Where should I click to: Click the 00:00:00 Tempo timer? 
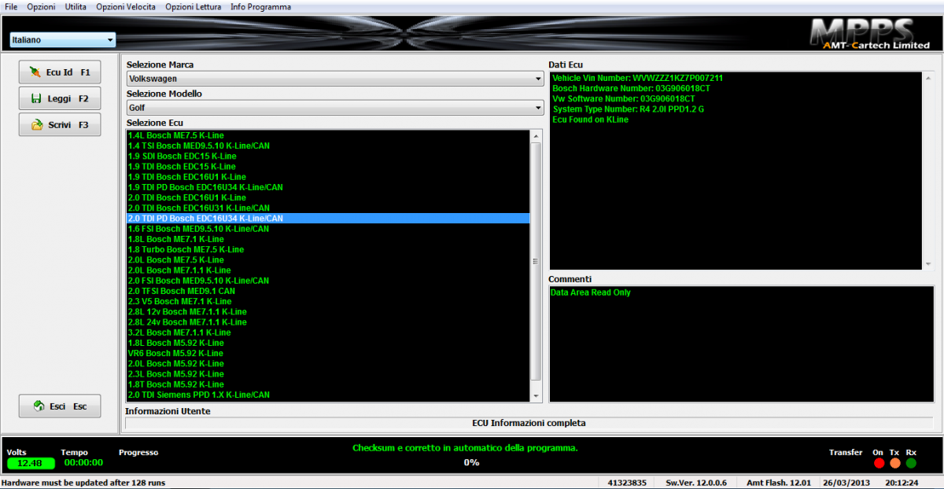tap(83, 463)
